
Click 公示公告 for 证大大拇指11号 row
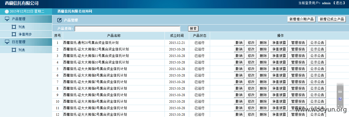[317, 56]
